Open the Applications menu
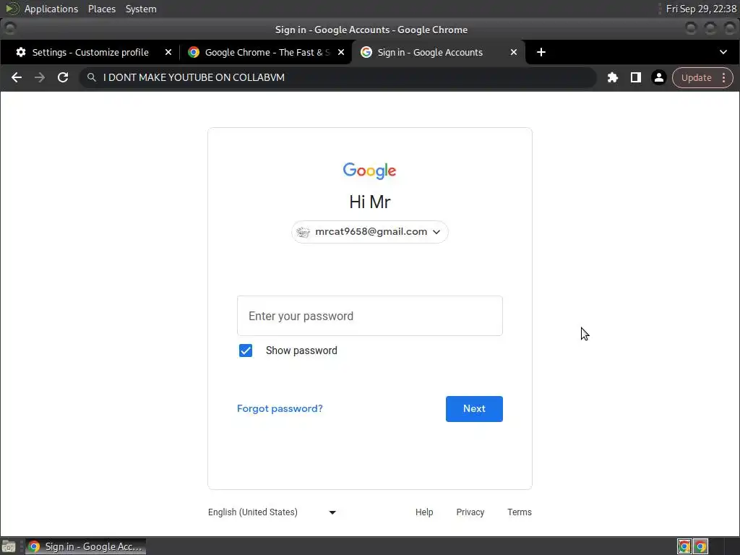Image resolution: width=740 pixels, height=555 pixels. pyautogui.click(x=51, y=9)
